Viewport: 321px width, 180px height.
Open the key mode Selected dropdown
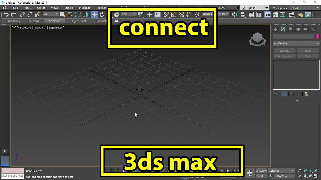click(x=281, y=171)
